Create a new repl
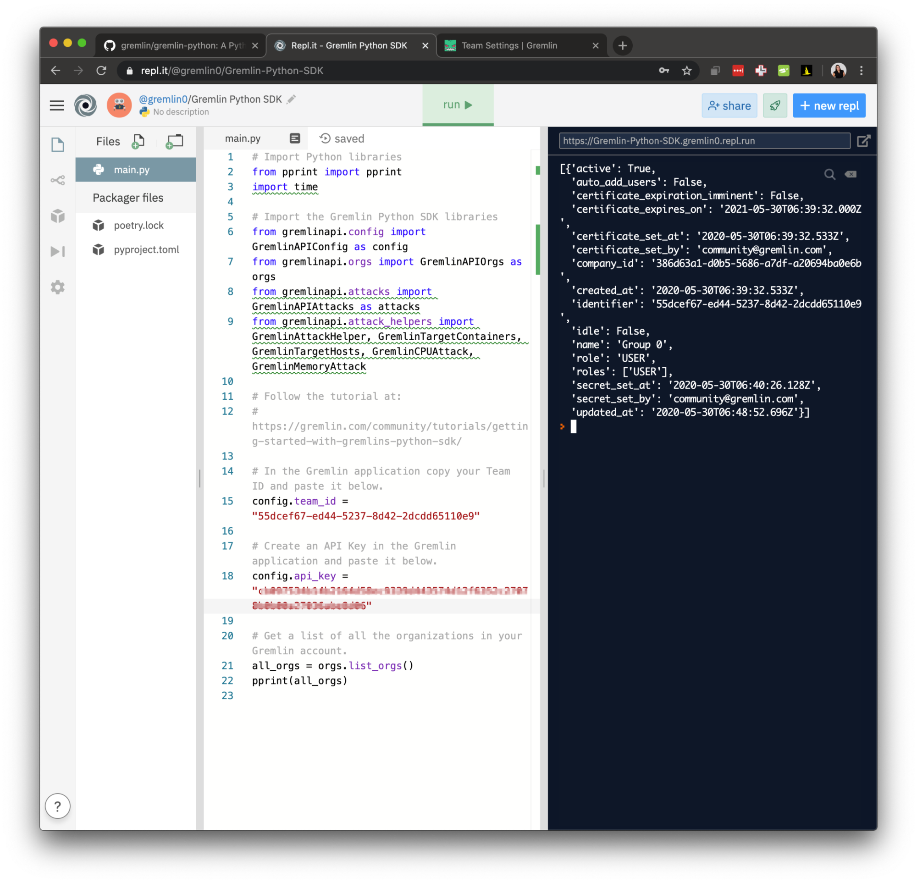 [x=829, y=105]
